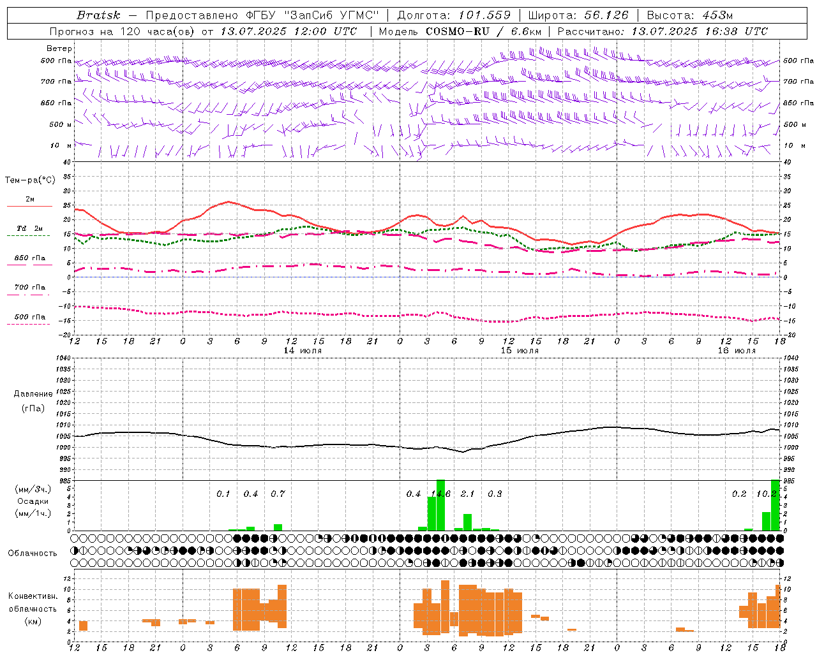Click the computed time 13.07.2025 16:38 UTC
The height and width of the screenshot is (653, 817).
[700, 31]
